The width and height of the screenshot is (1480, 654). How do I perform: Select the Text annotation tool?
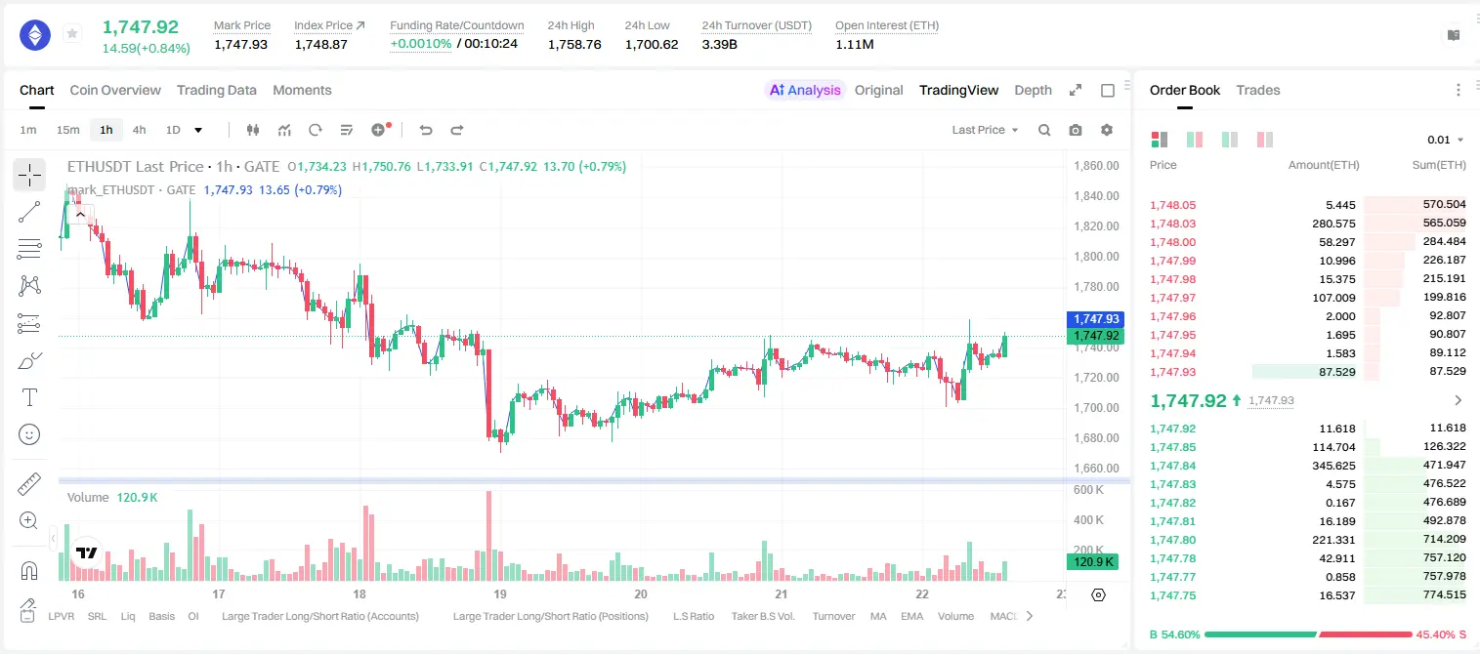(29, 397)
